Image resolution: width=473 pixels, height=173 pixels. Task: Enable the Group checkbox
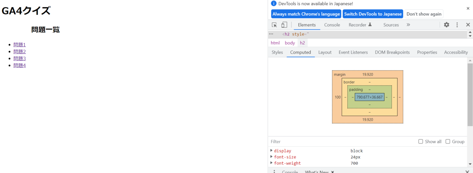pos(448,141)
